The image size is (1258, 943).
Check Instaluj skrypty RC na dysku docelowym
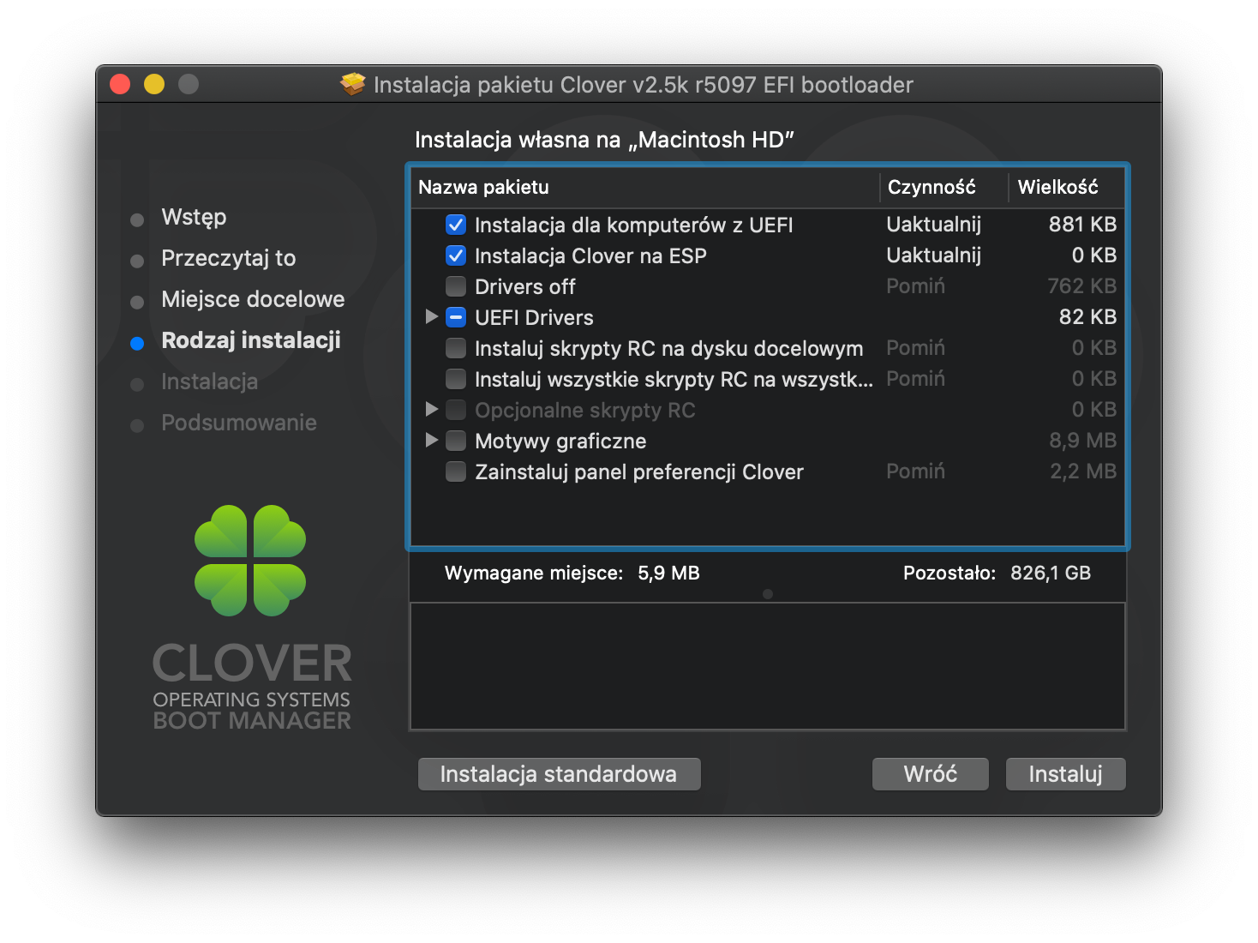tap(456, 349)
